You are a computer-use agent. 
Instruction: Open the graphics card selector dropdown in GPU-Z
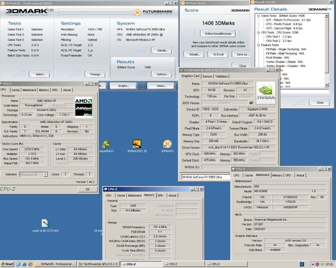coord(206,177)
